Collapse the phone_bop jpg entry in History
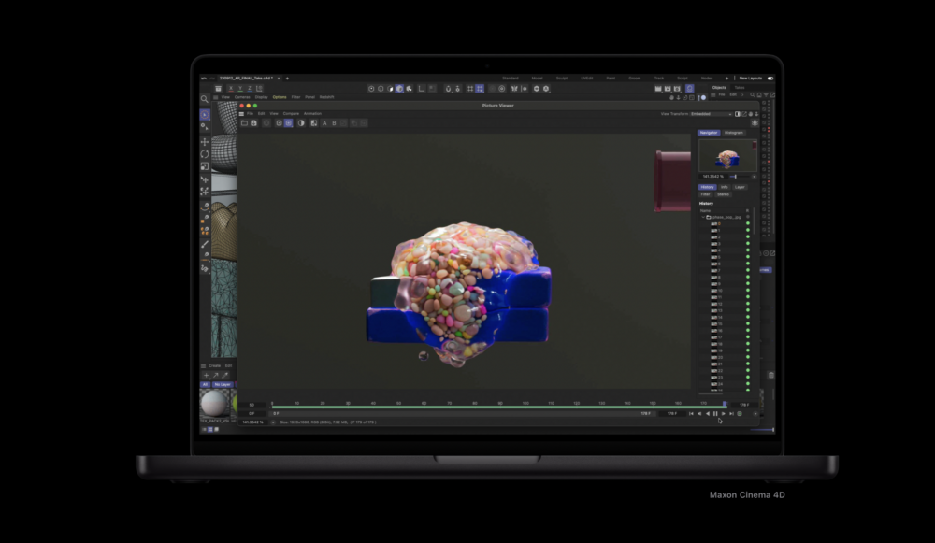This screenshot has width=935, height=543. click(x=703, y=217)
